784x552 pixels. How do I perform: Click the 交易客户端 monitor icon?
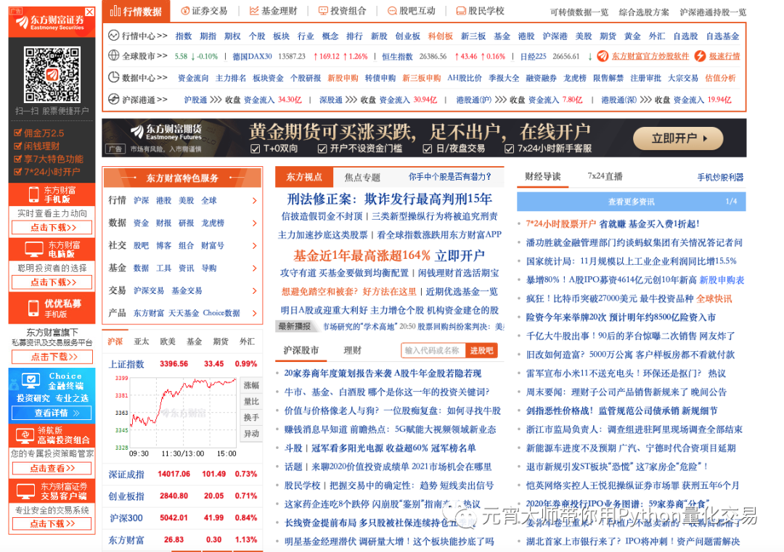[x=25, y=491]
